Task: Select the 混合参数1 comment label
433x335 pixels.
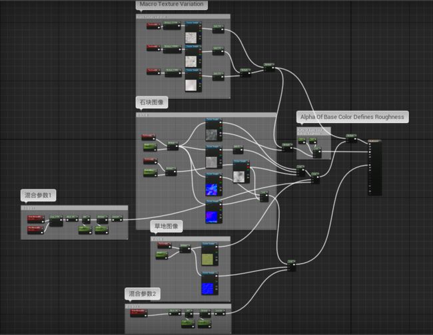Action: pos(39,195)
